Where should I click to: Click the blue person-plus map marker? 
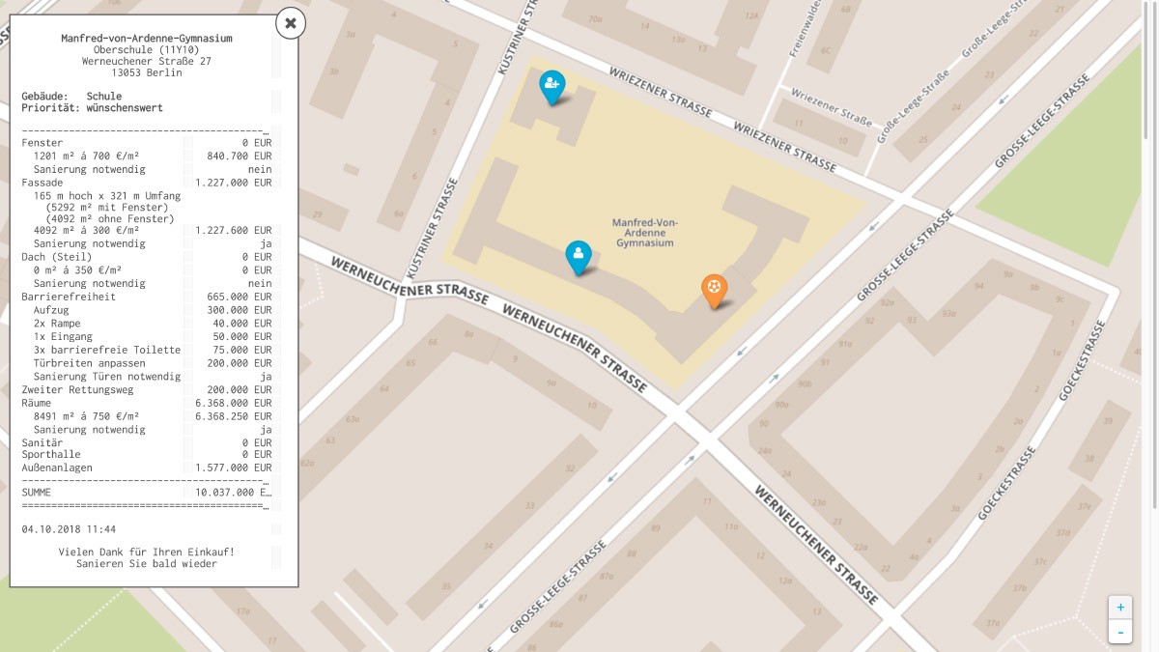click(551, 87)
